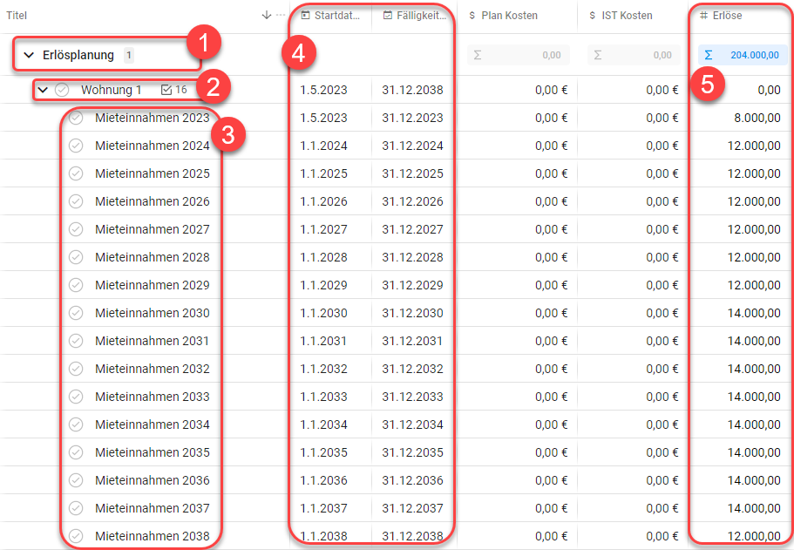Click the subtask count icon on Wohnung 1
The image size is (794, 550).
point(167,90)
